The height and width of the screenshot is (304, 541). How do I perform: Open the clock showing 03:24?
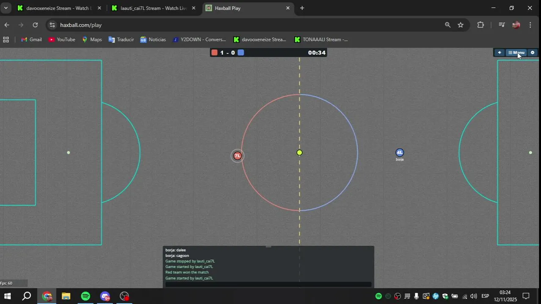pos(505,296)
